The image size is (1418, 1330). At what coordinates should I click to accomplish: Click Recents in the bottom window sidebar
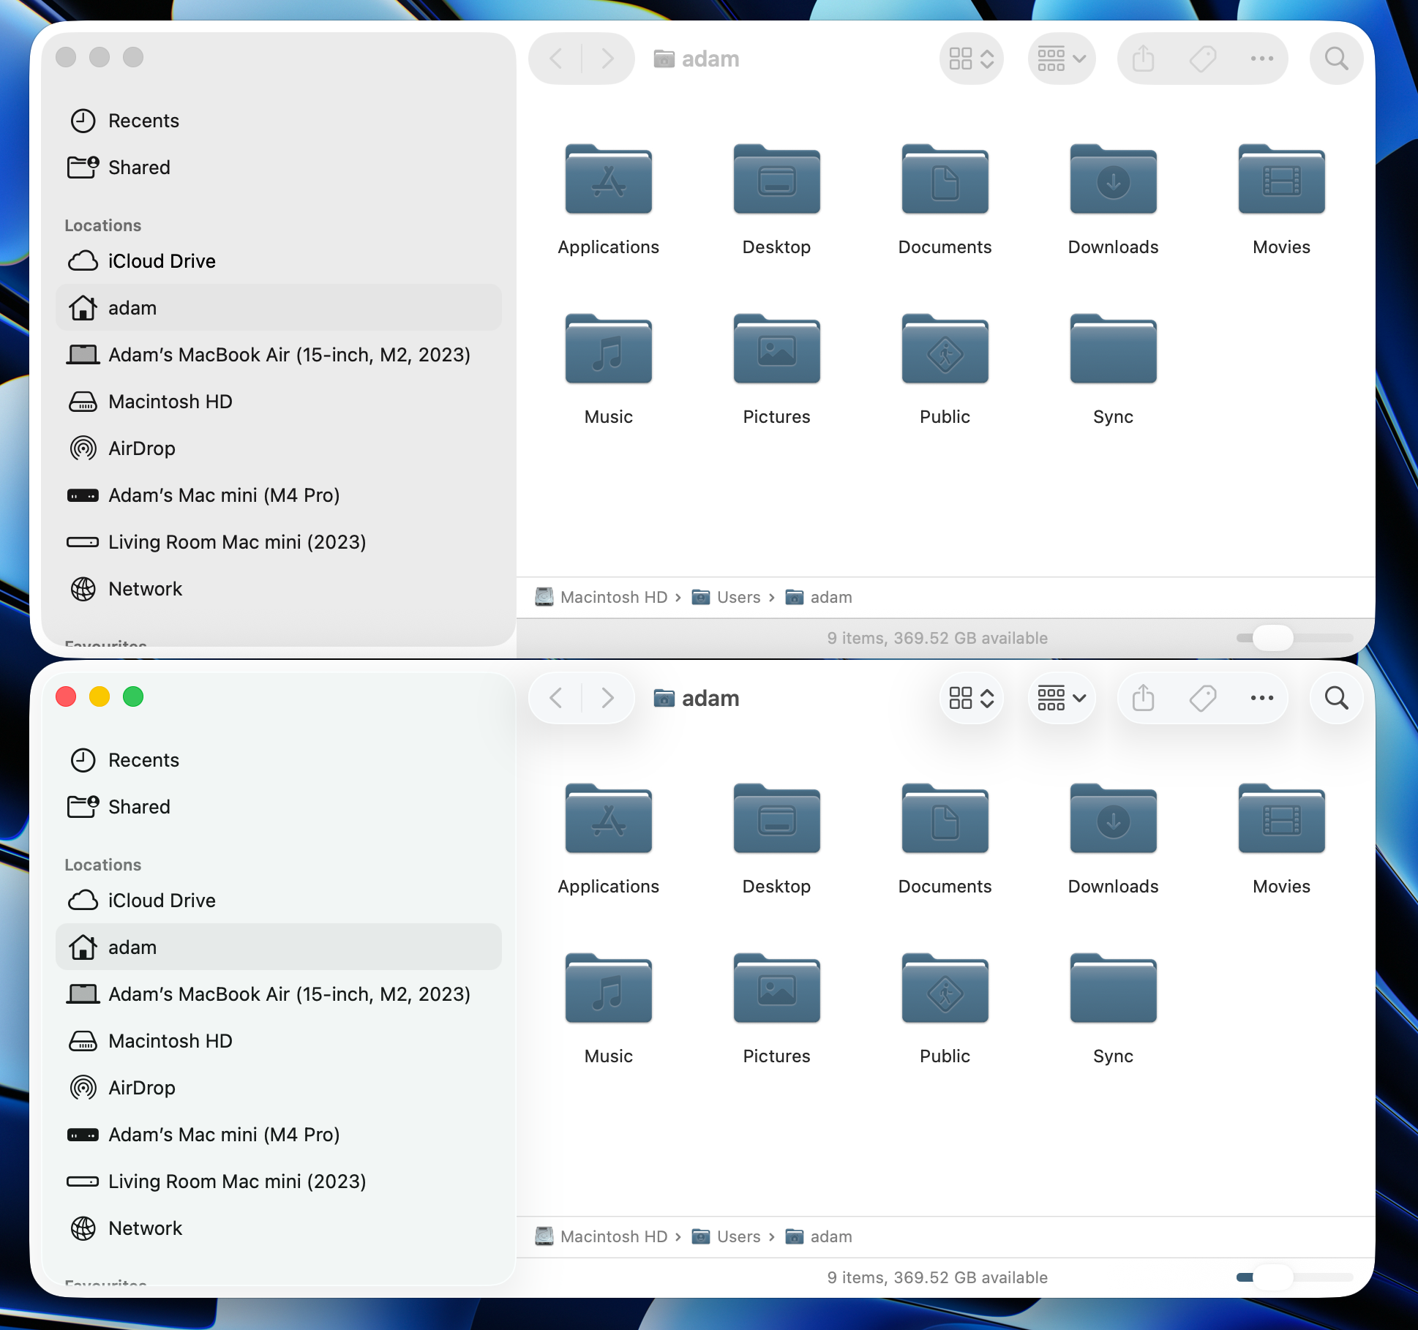click(x=143, y=760)
